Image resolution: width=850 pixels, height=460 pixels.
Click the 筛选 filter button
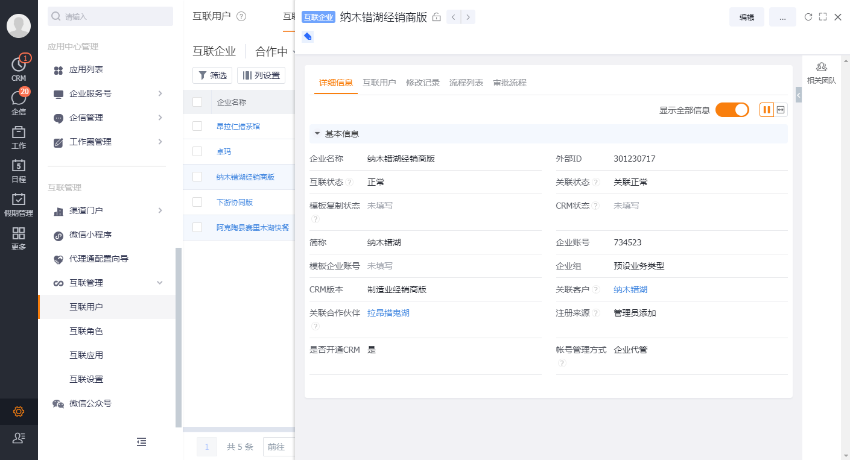[212, 75]
